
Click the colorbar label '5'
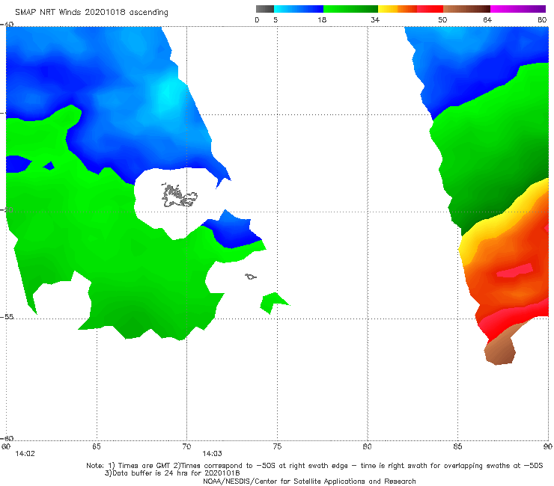pos(276,19)
